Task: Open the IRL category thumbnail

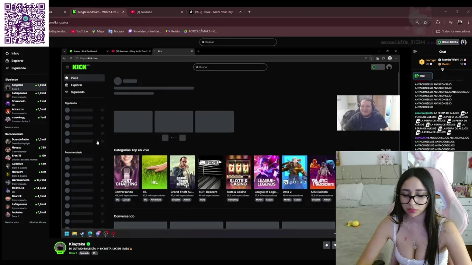Action: pos(155,172)
